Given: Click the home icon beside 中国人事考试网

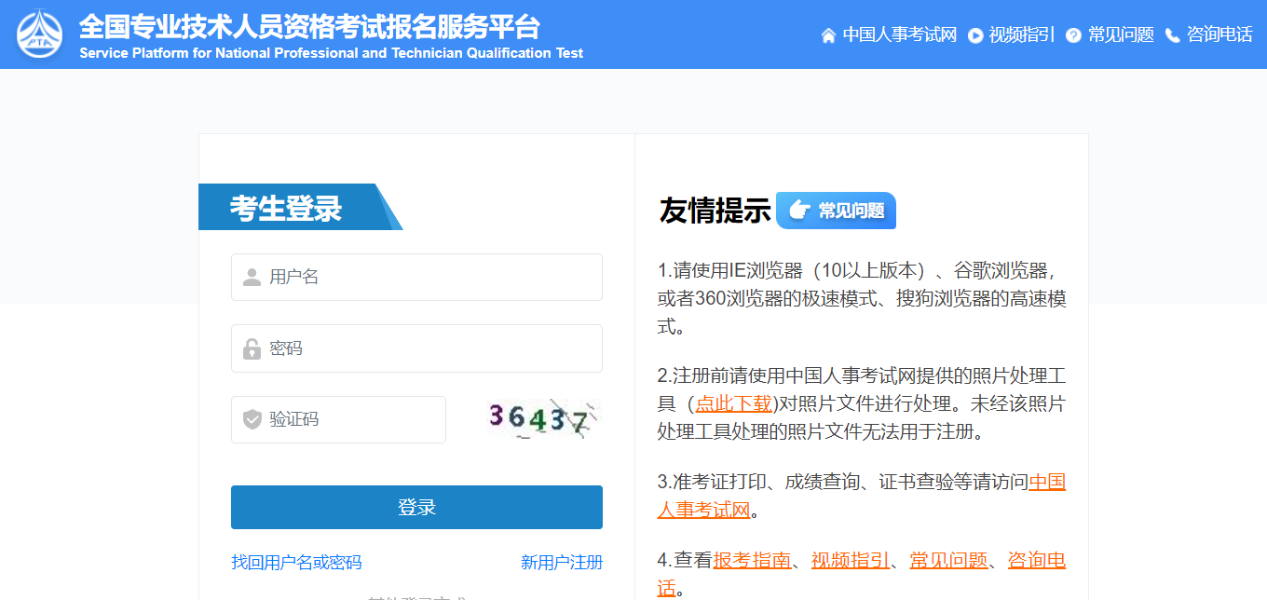Looking at the screenshot, I should pyautogui.click(x=828, y=35).
